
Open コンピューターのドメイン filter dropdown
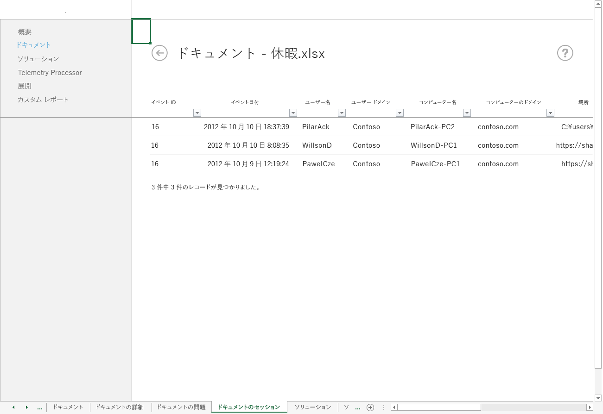(x=550, y=113)
